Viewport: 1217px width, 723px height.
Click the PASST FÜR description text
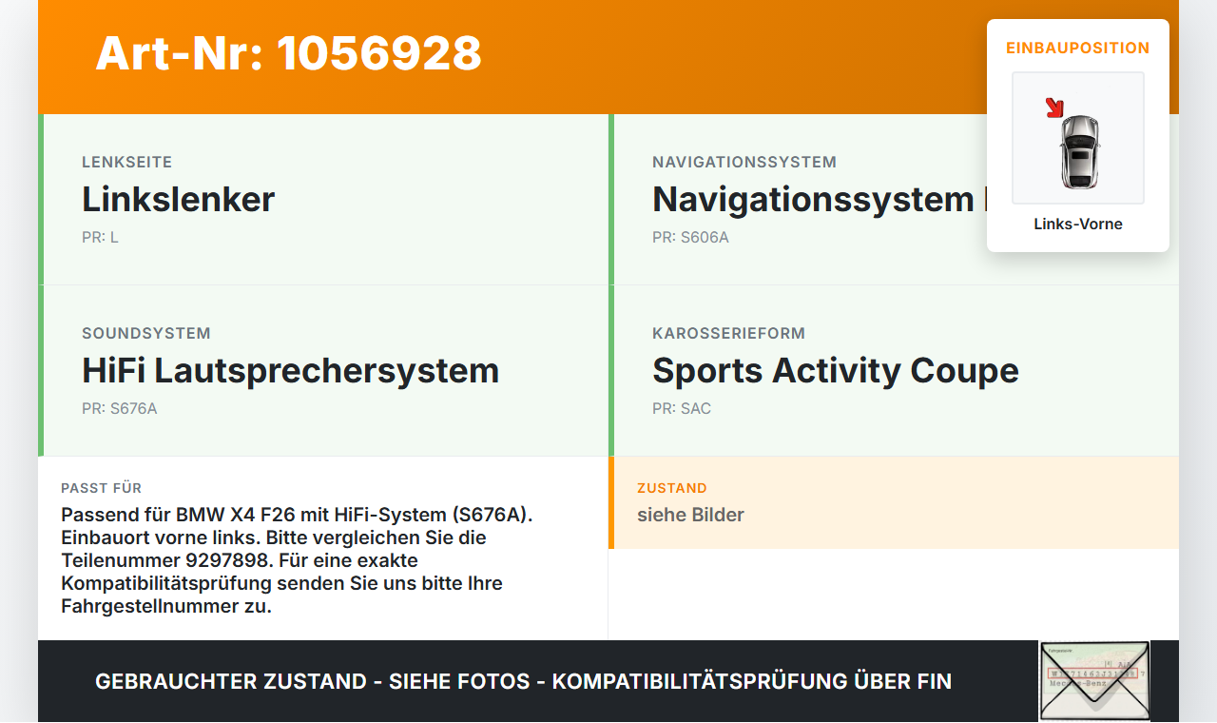click(x=297, y=560)
